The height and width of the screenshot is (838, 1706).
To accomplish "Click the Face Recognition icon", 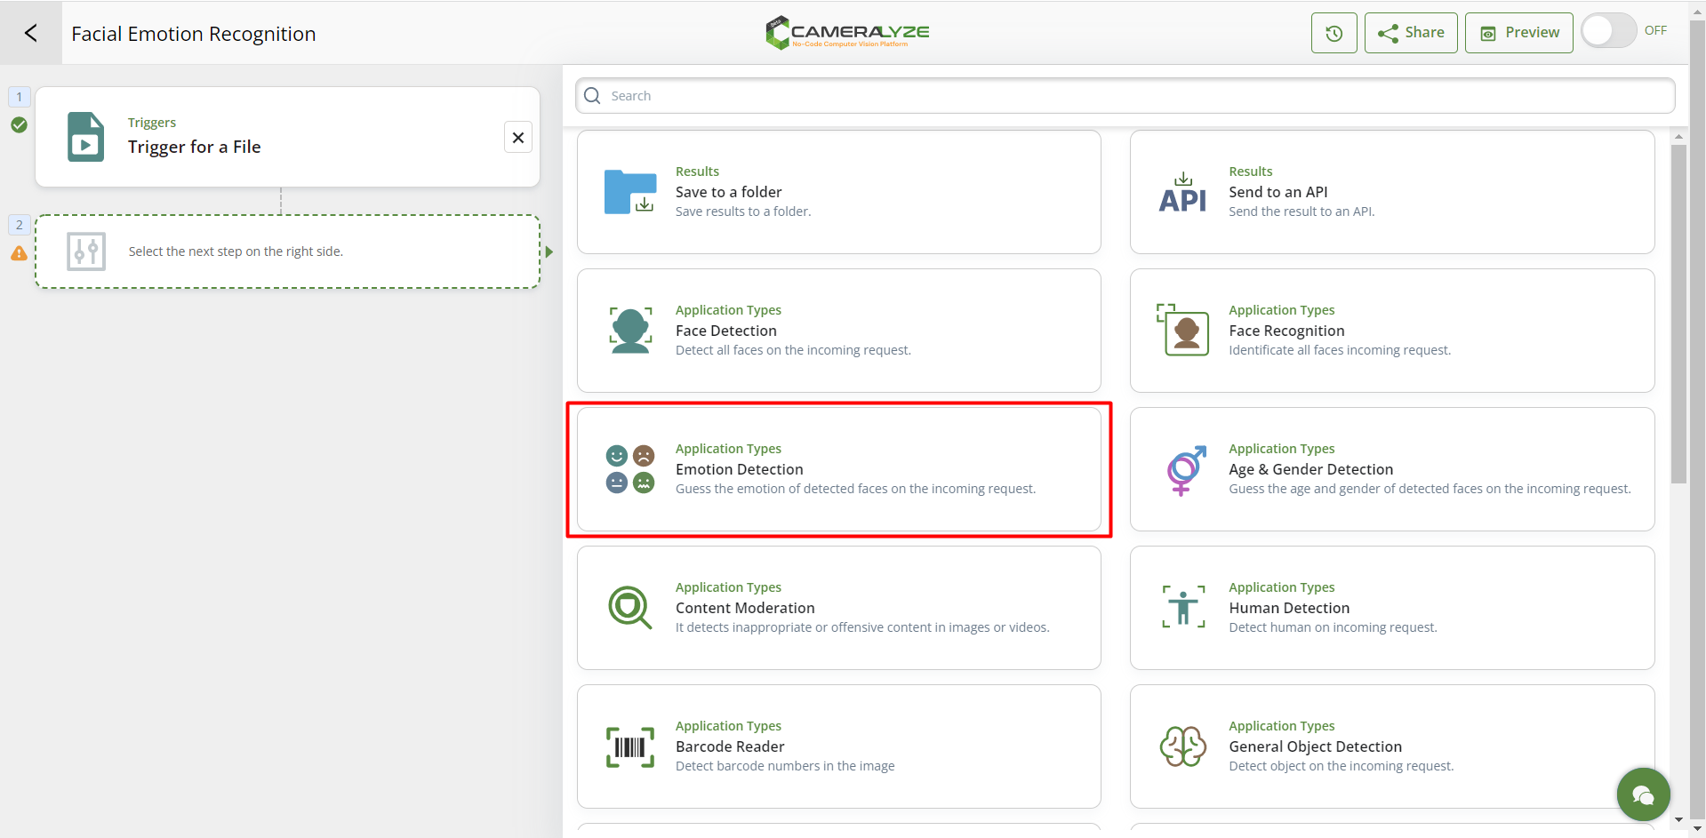I will click(1183, 330).
